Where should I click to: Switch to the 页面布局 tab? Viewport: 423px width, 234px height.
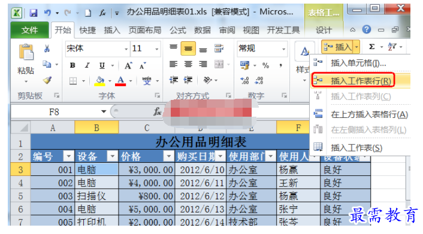pos(145,30)
